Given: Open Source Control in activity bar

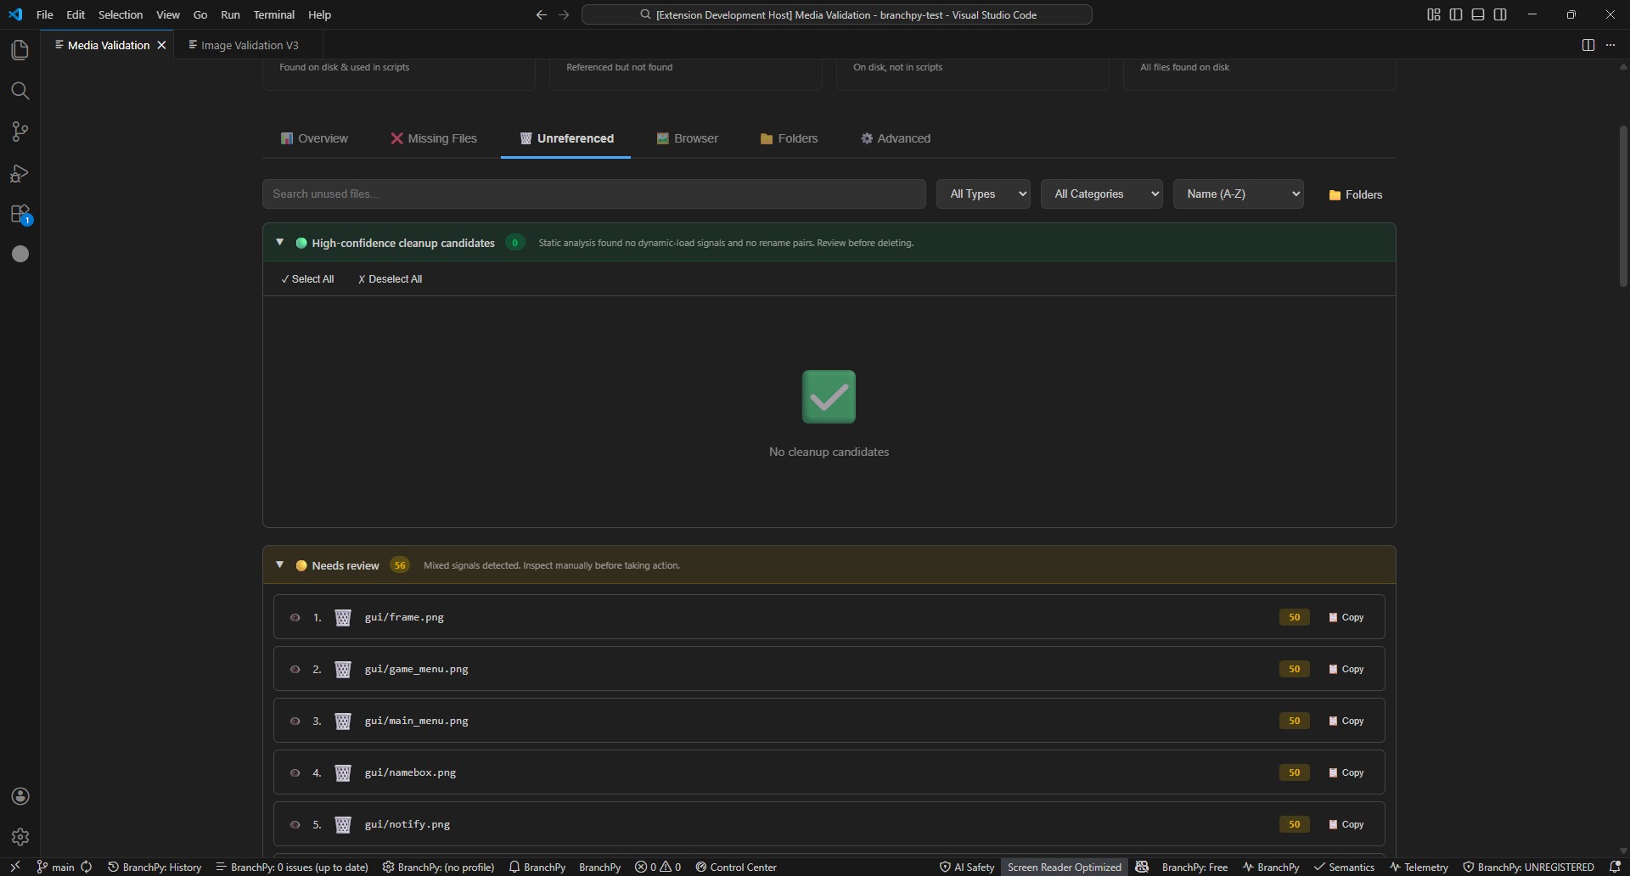Looking at the screenshot, I should [20, 132].
